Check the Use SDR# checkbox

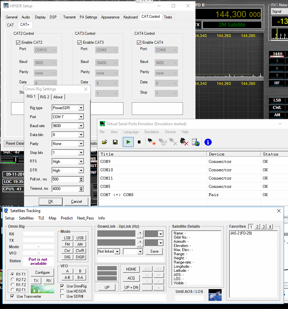pos(62,296)
